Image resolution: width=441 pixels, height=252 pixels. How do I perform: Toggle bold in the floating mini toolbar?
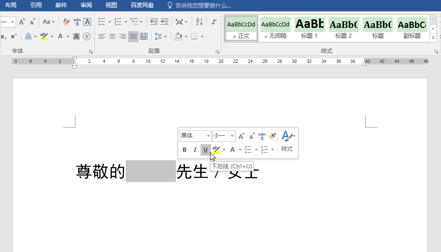(185, 150)
